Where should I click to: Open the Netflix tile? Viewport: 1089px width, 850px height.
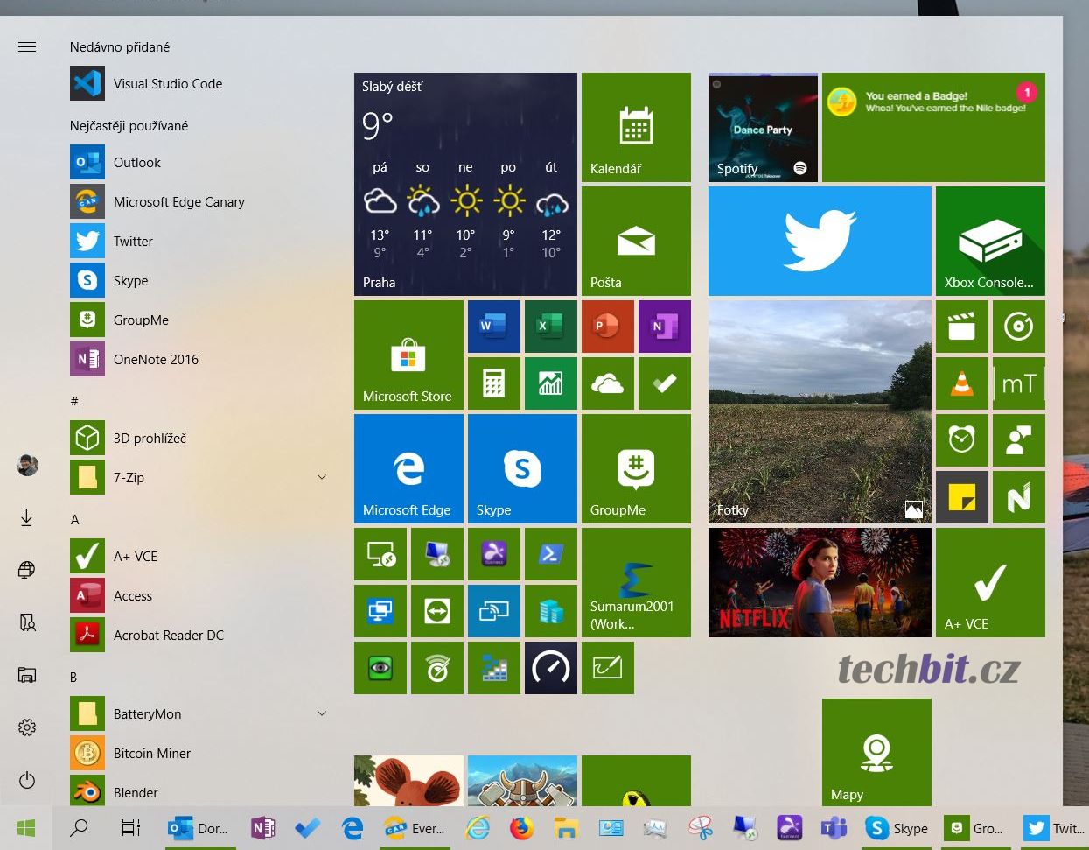(x=820, y=583)
